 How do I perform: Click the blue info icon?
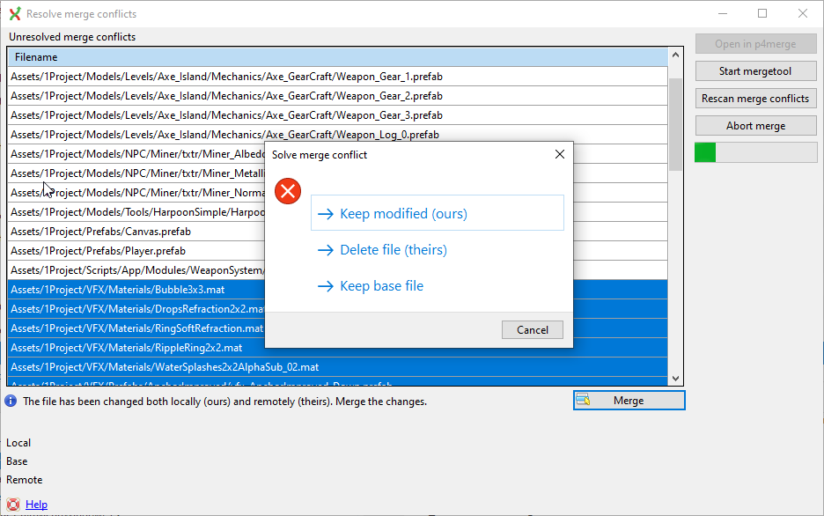pos(11,402)
